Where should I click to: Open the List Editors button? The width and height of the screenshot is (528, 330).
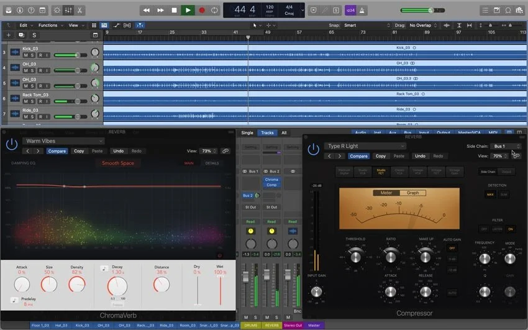tap(485, 10)
